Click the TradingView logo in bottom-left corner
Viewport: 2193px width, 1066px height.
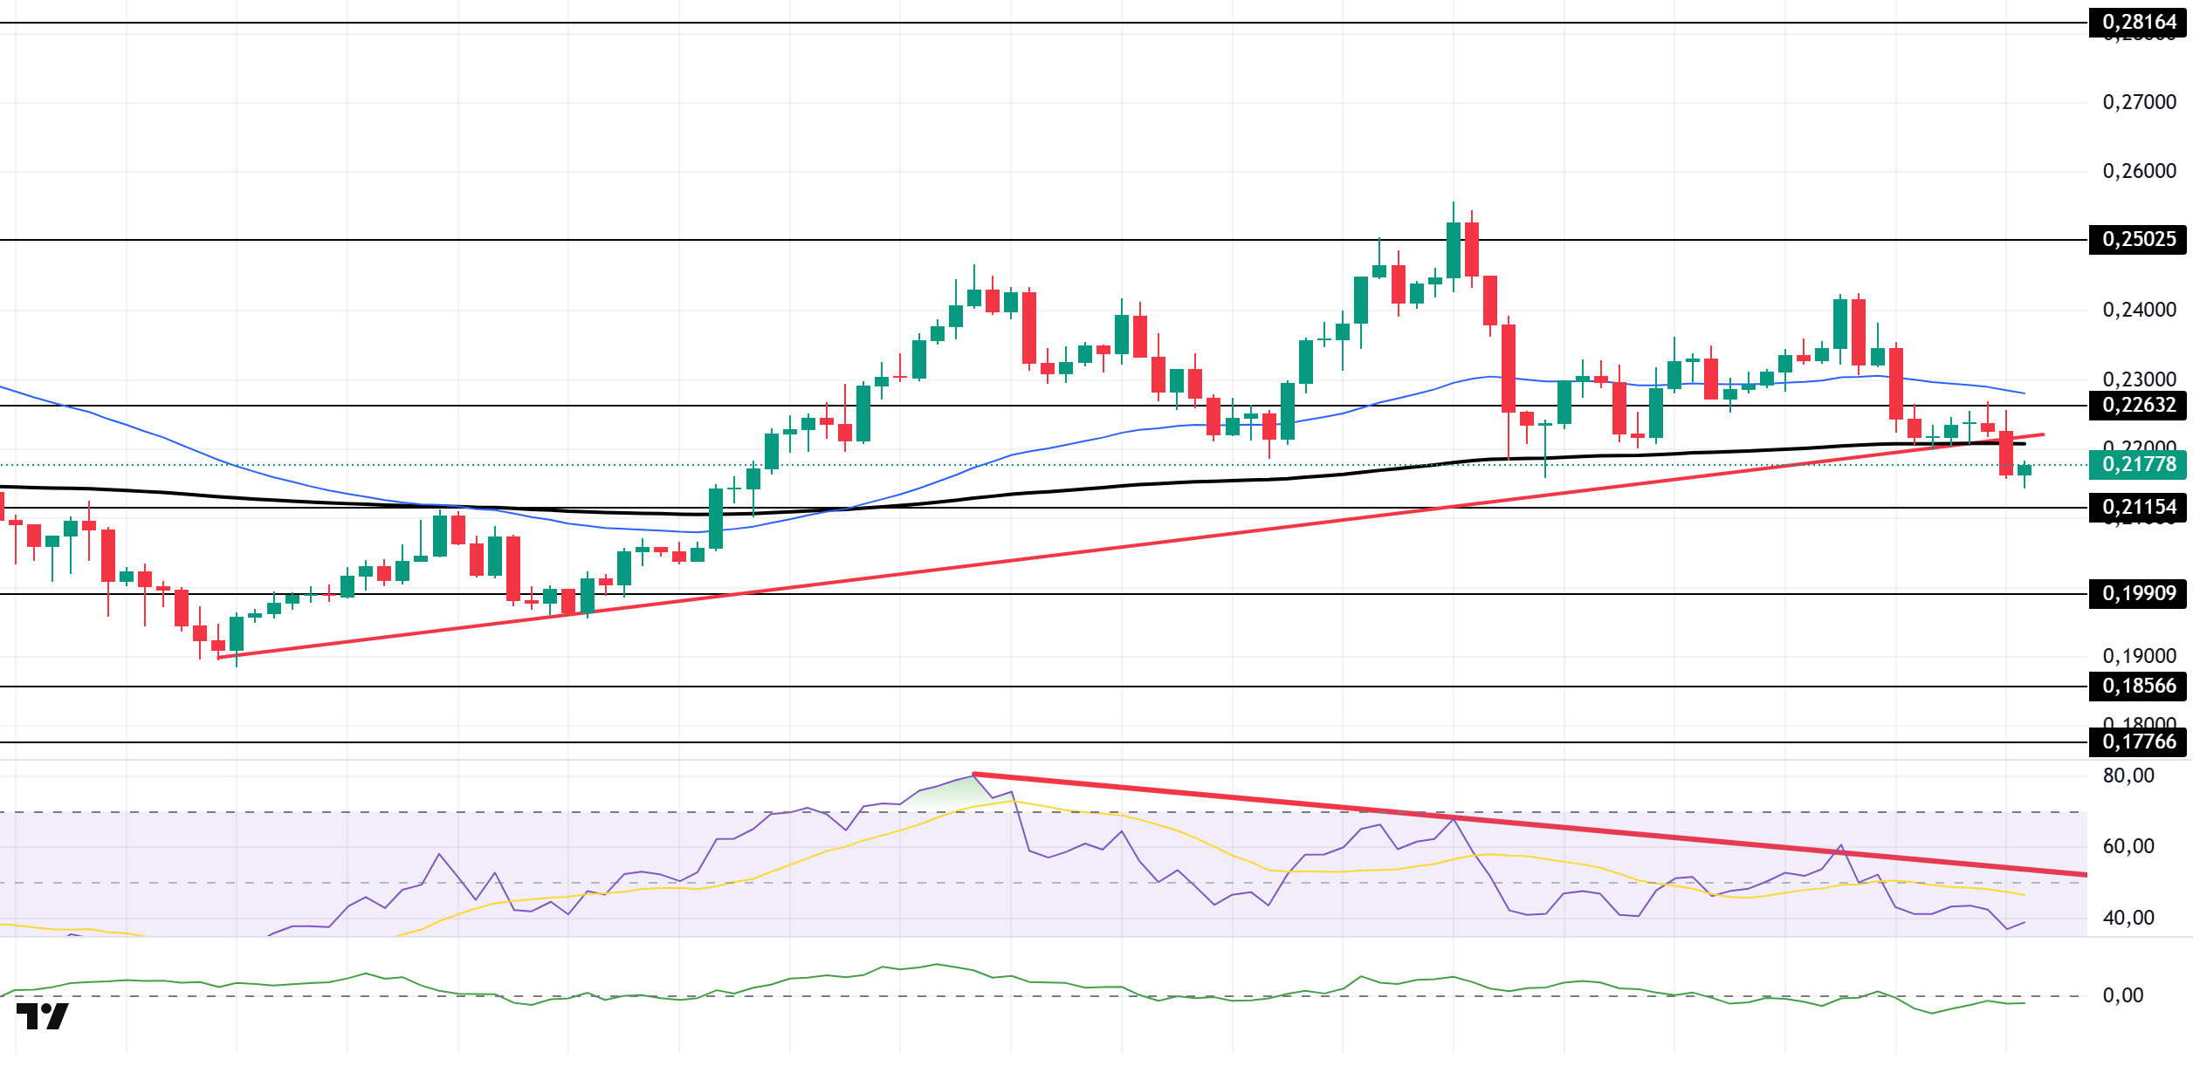click(42, 1016)
